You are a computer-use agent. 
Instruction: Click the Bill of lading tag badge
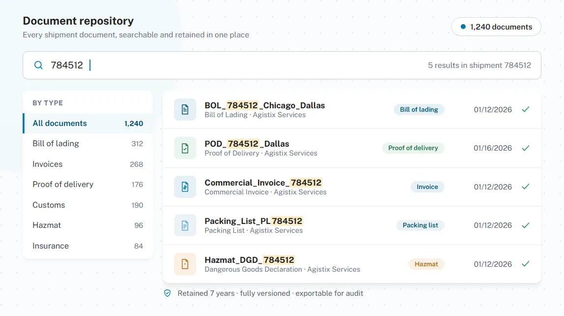419,109
